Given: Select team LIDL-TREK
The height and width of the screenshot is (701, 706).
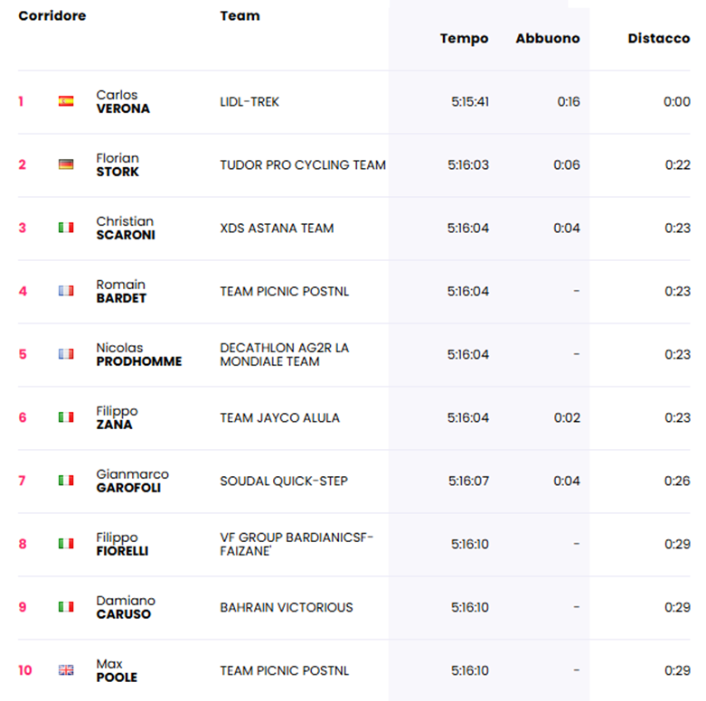Looking at the screenshot, I should point(249,102).
